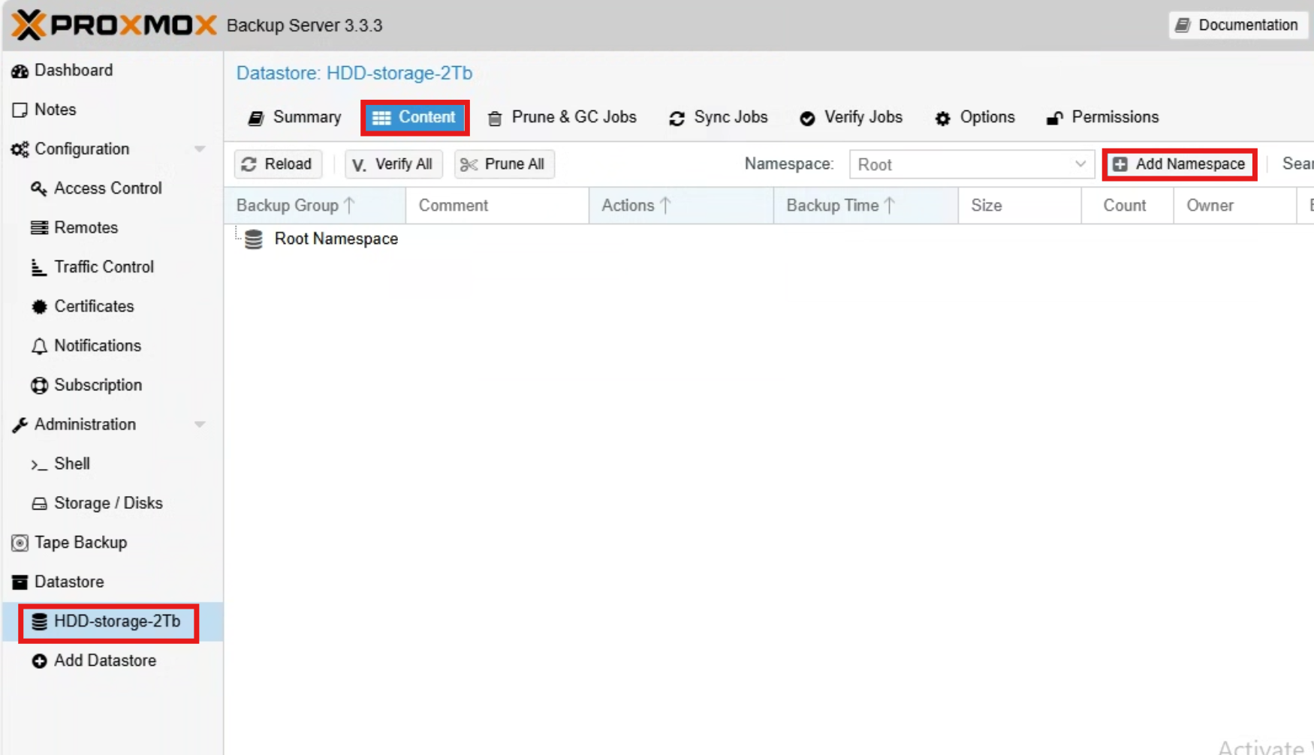Viewport: 1314px width, 755px height.
Task: Select the Root Namespace row
Action: pos(769,239)
